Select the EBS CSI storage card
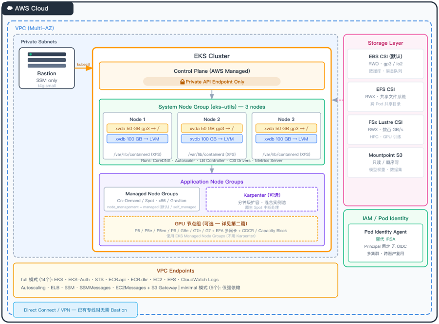 (x=385, y=64)
